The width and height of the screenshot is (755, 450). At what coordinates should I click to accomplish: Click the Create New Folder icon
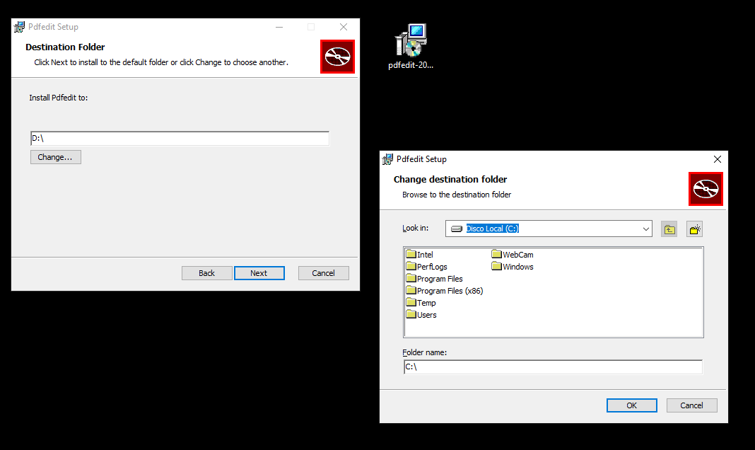694,229
